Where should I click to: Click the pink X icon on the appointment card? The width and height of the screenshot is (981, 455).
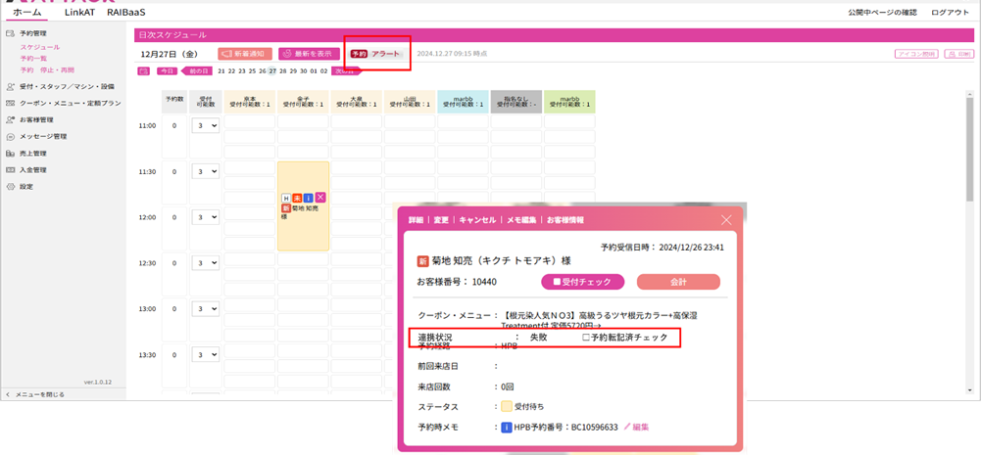tap(321, 197)
